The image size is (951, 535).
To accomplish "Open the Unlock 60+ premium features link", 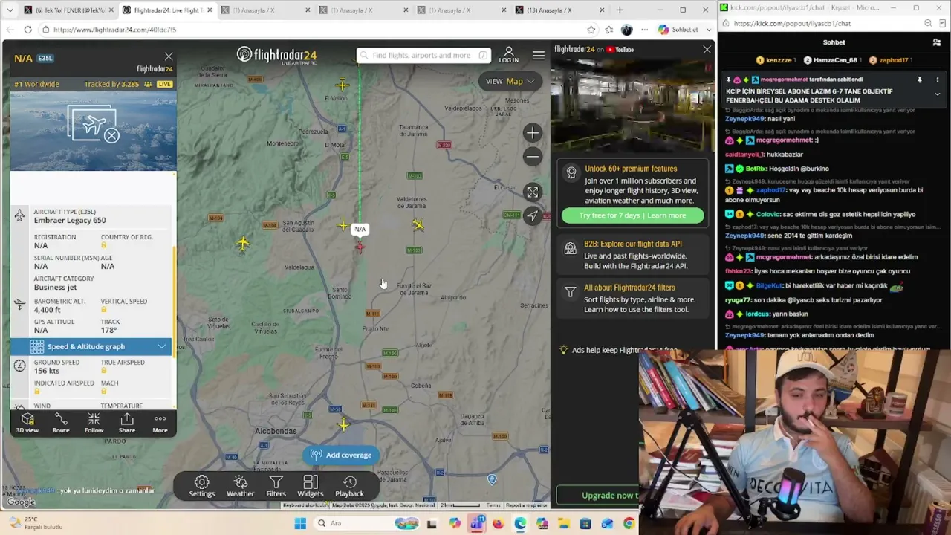I will click(x=631, y=169).
